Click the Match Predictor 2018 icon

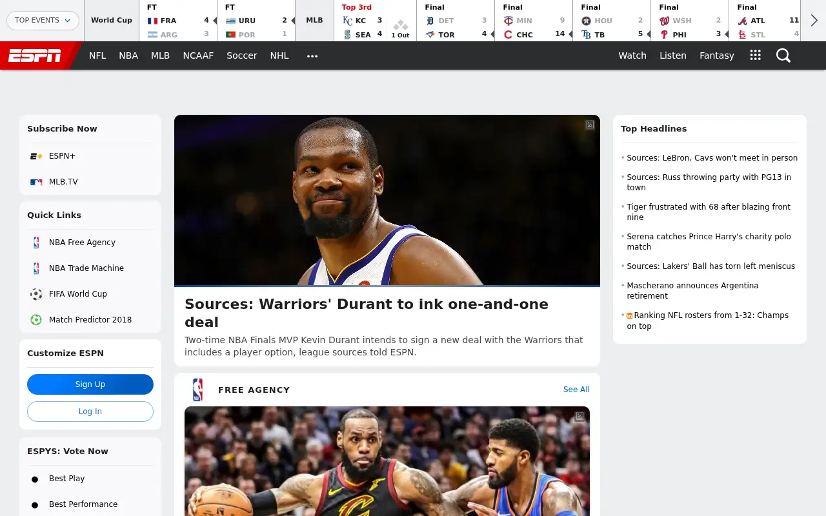tap(36, 320)
